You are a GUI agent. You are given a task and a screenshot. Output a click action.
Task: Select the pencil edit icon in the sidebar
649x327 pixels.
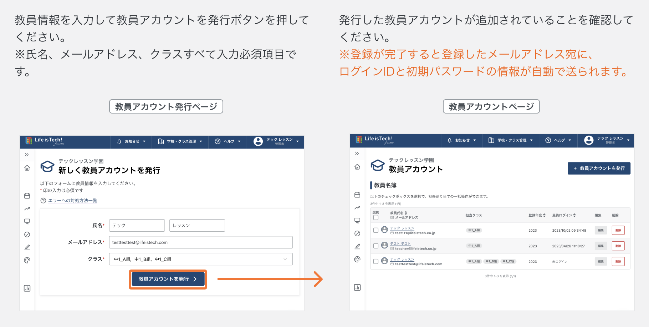(27, 247)
